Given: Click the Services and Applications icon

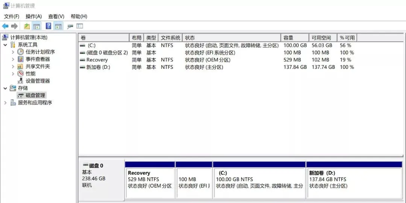Looking at the screenshot, I should point(13,103).
